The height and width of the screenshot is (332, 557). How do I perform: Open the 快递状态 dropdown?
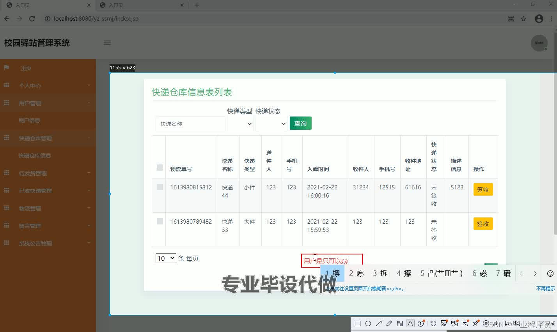(x=271, y=124)
